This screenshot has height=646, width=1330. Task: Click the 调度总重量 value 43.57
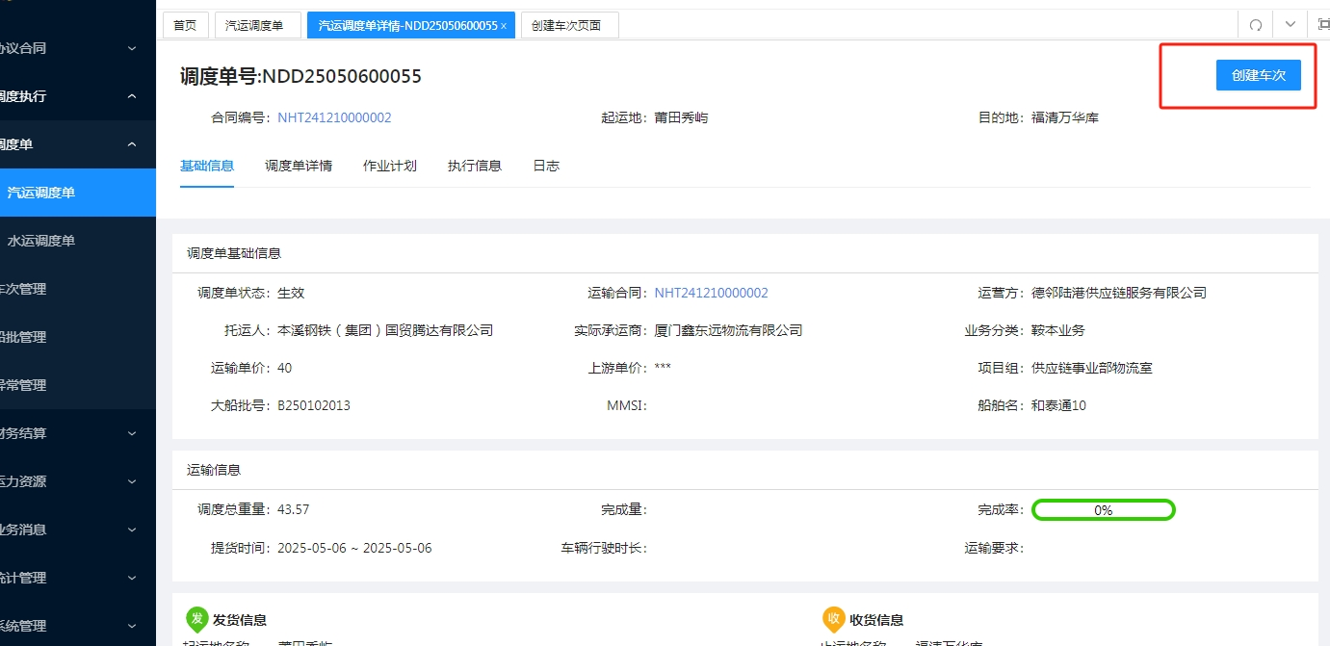pyautogui.click(x=294, y=510)
